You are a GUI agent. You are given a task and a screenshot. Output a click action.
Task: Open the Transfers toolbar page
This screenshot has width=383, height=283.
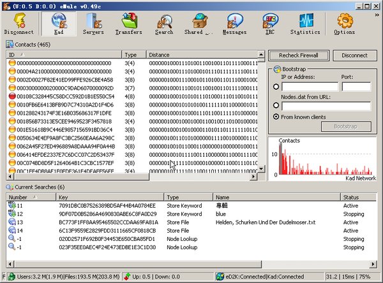tap(129, 24)
